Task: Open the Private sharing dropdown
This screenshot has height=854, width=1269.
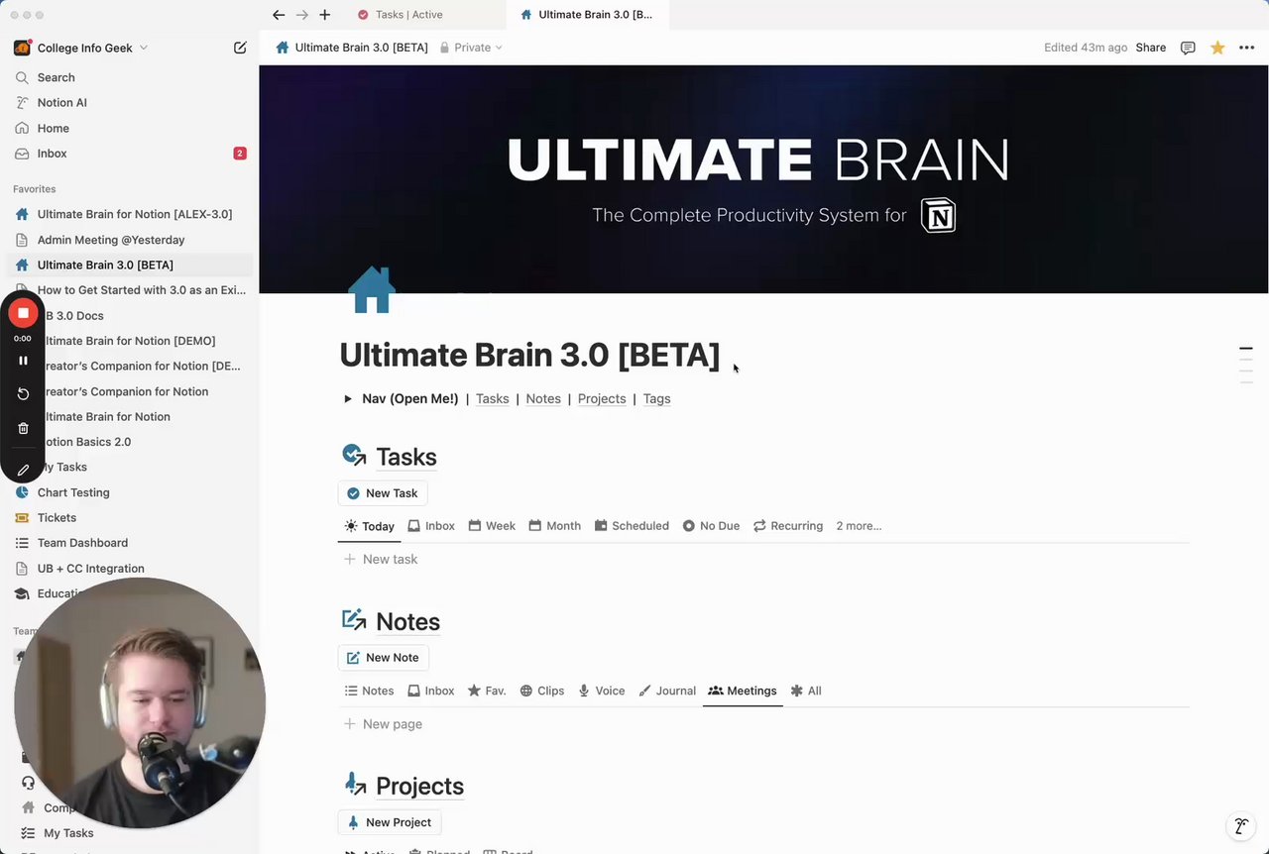Action: point(471,48)
